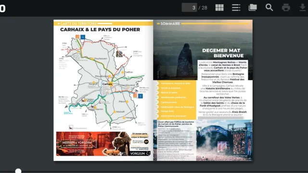Move the page slider handle

pos(18,171)
